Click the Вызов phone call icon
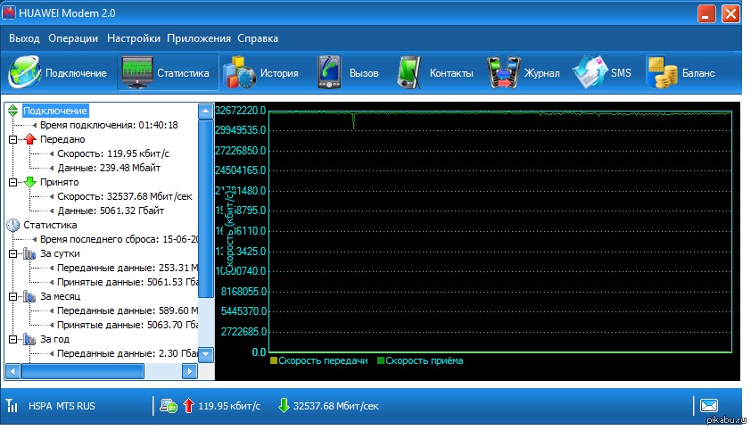 (329, 73)
